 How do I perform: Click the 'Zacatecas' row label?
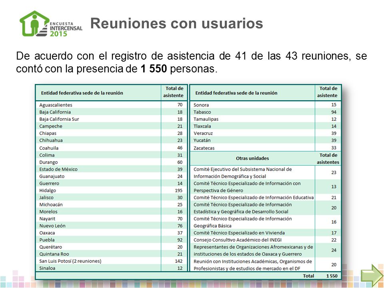[x=204, y=148]
